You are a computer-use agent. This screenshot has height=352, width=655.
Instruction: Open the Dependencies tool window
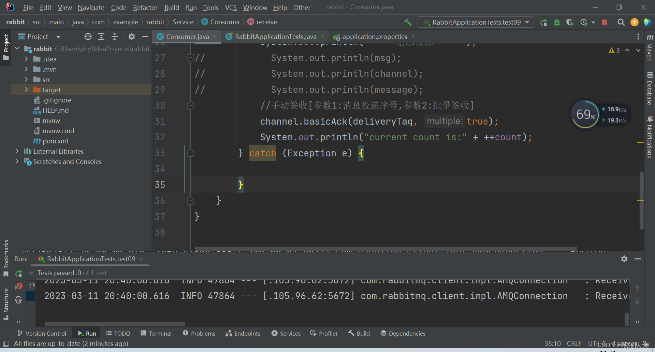403,334
